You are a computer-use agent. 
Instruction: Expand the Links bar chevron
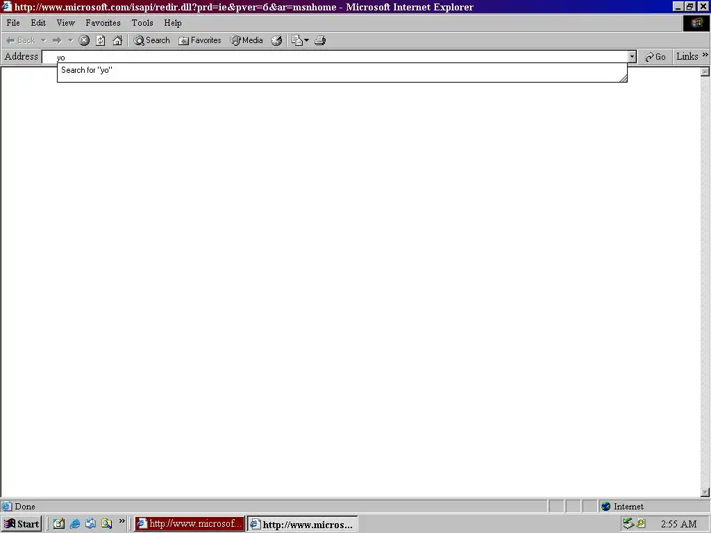705,55
